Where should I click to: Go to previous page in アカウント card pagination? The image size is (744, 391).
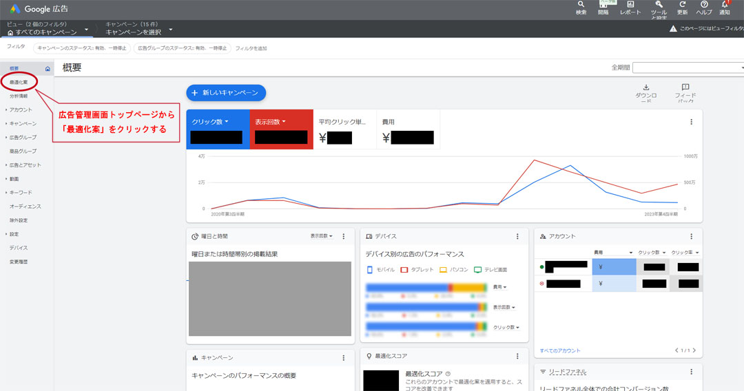[676, 350]
